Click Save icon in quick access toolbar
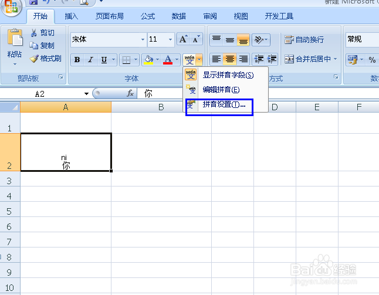This screenshot has height=295, width=379. click(33, 2)
